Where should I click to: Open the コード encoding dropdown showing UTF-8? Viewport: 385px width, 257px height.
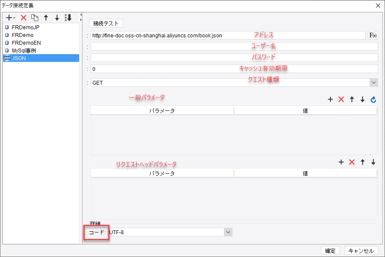(228, 232)
